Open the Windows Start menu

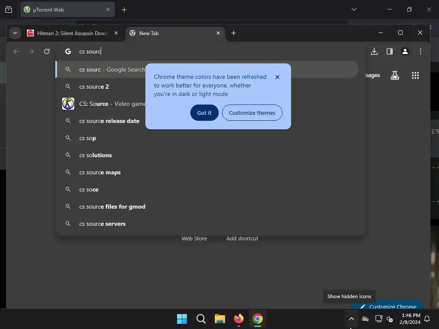[182, 319]
